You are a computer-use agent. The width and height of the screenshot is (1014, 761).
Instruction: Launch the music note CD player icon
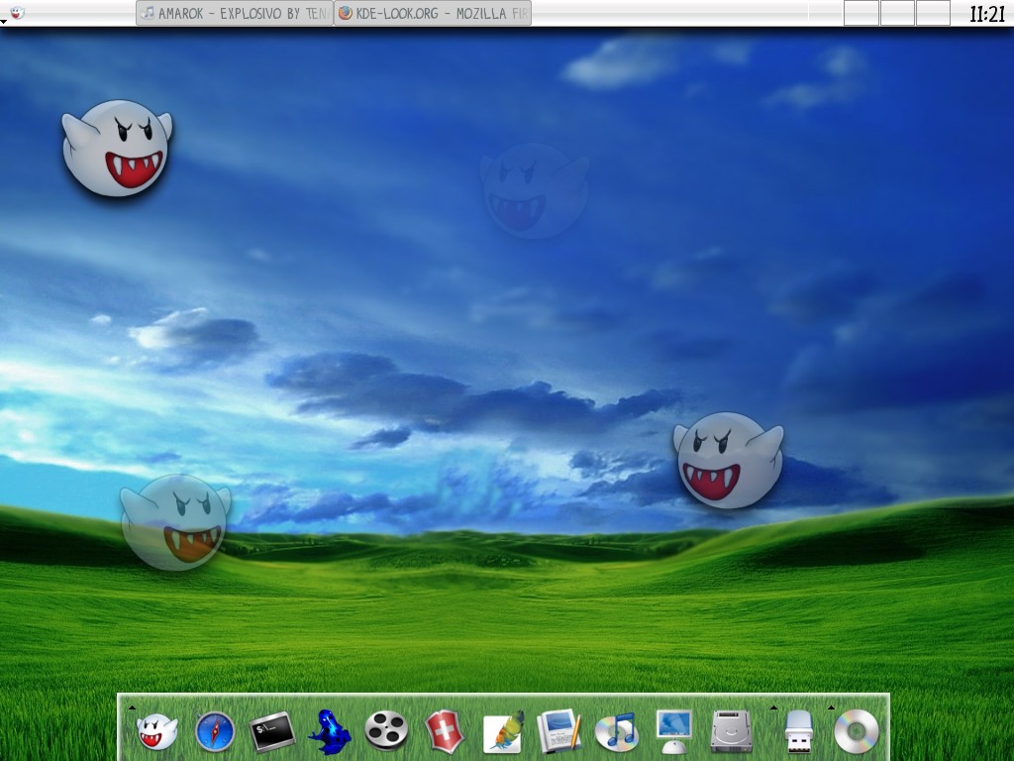(617, 732)
